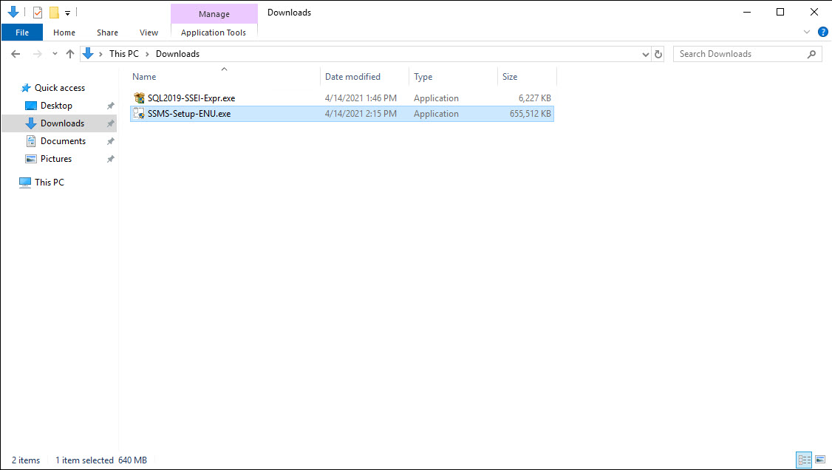Screen dimensions: 832x470
Task: Go back with the back arrow
Action: coord(16,54)
